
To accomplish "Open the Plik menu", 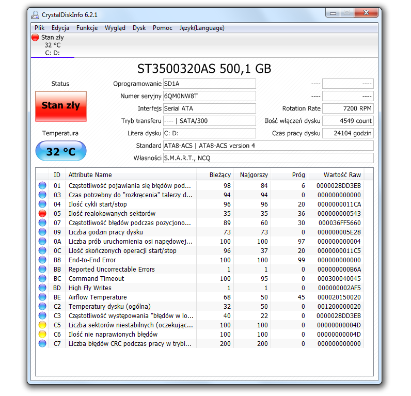I will point(40,28).
